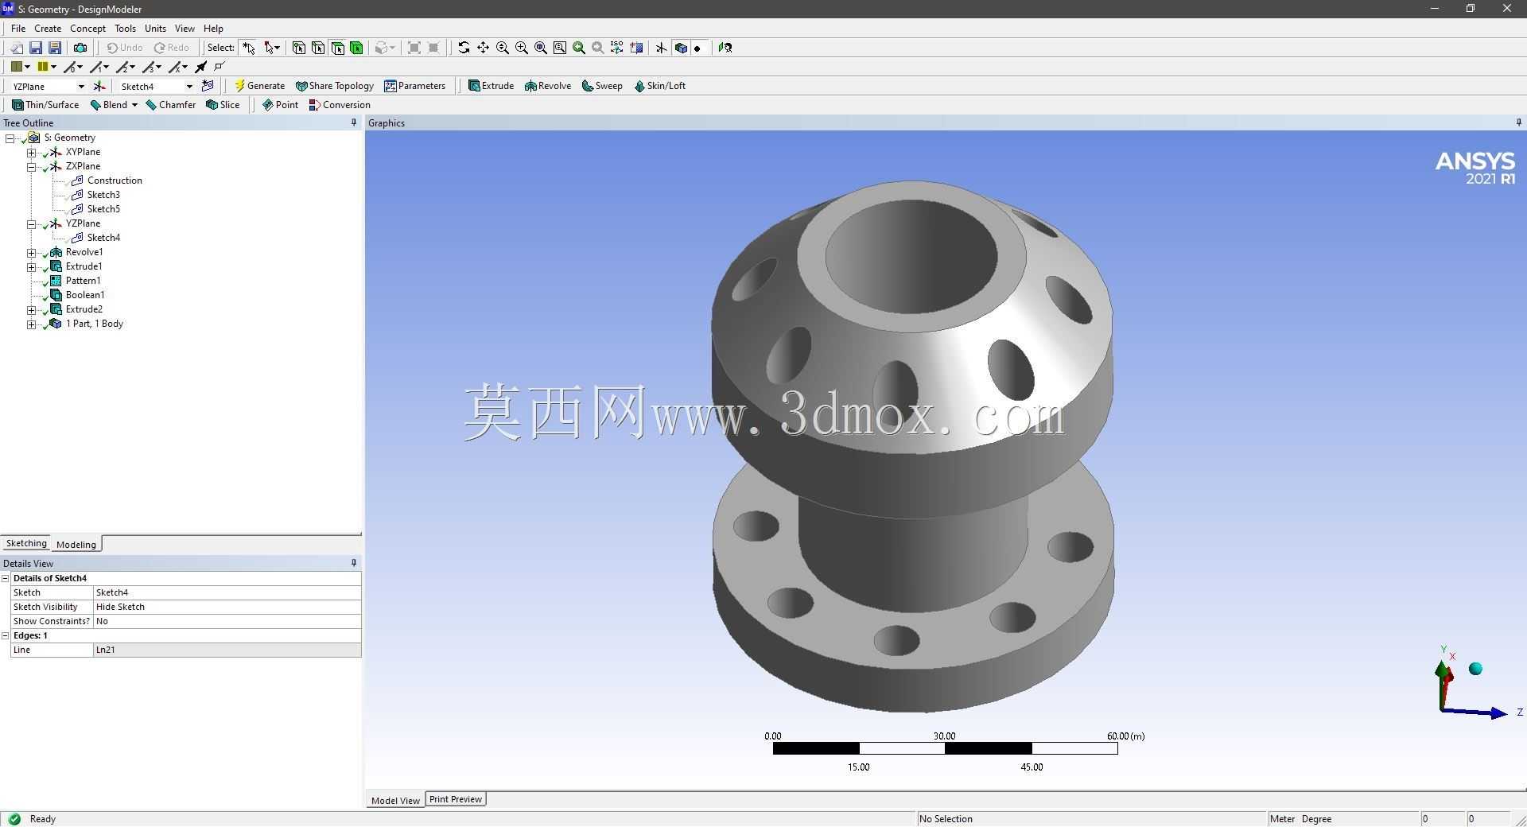Open the Sketch4 active sketch dropdown
The image size is (1527, 827).
point(189,86)
